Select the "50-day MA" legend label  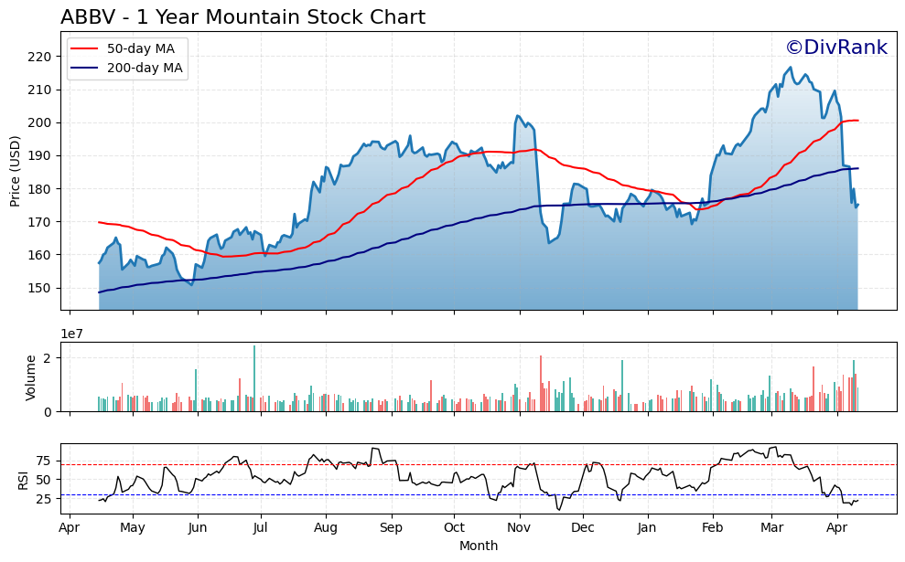[141, 49]
